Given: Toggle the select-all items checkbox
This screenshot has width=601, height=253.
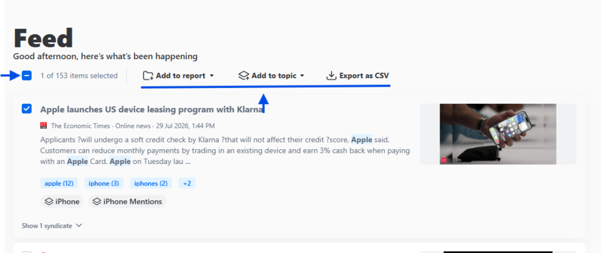Looking at the screenshot, I should pos(26,76).
